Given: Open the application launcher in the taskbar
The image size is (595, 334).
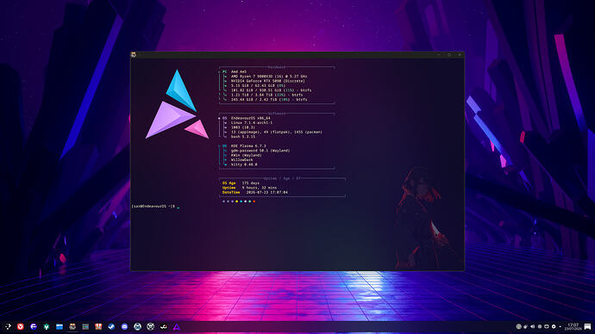Looking at the screenshot, I should tap(8, 326).
